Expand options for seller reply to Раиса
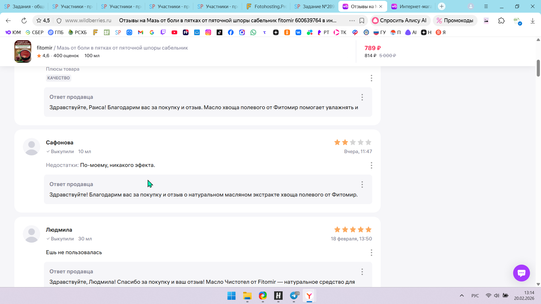Viewport: 541px width, 304px height. [362, 97]
